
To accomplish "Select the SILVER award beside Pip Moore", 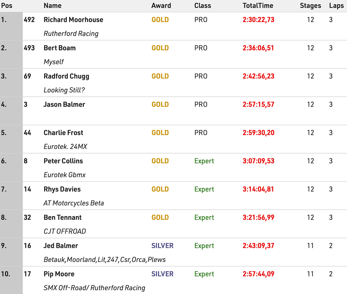I will click(162, 274).
